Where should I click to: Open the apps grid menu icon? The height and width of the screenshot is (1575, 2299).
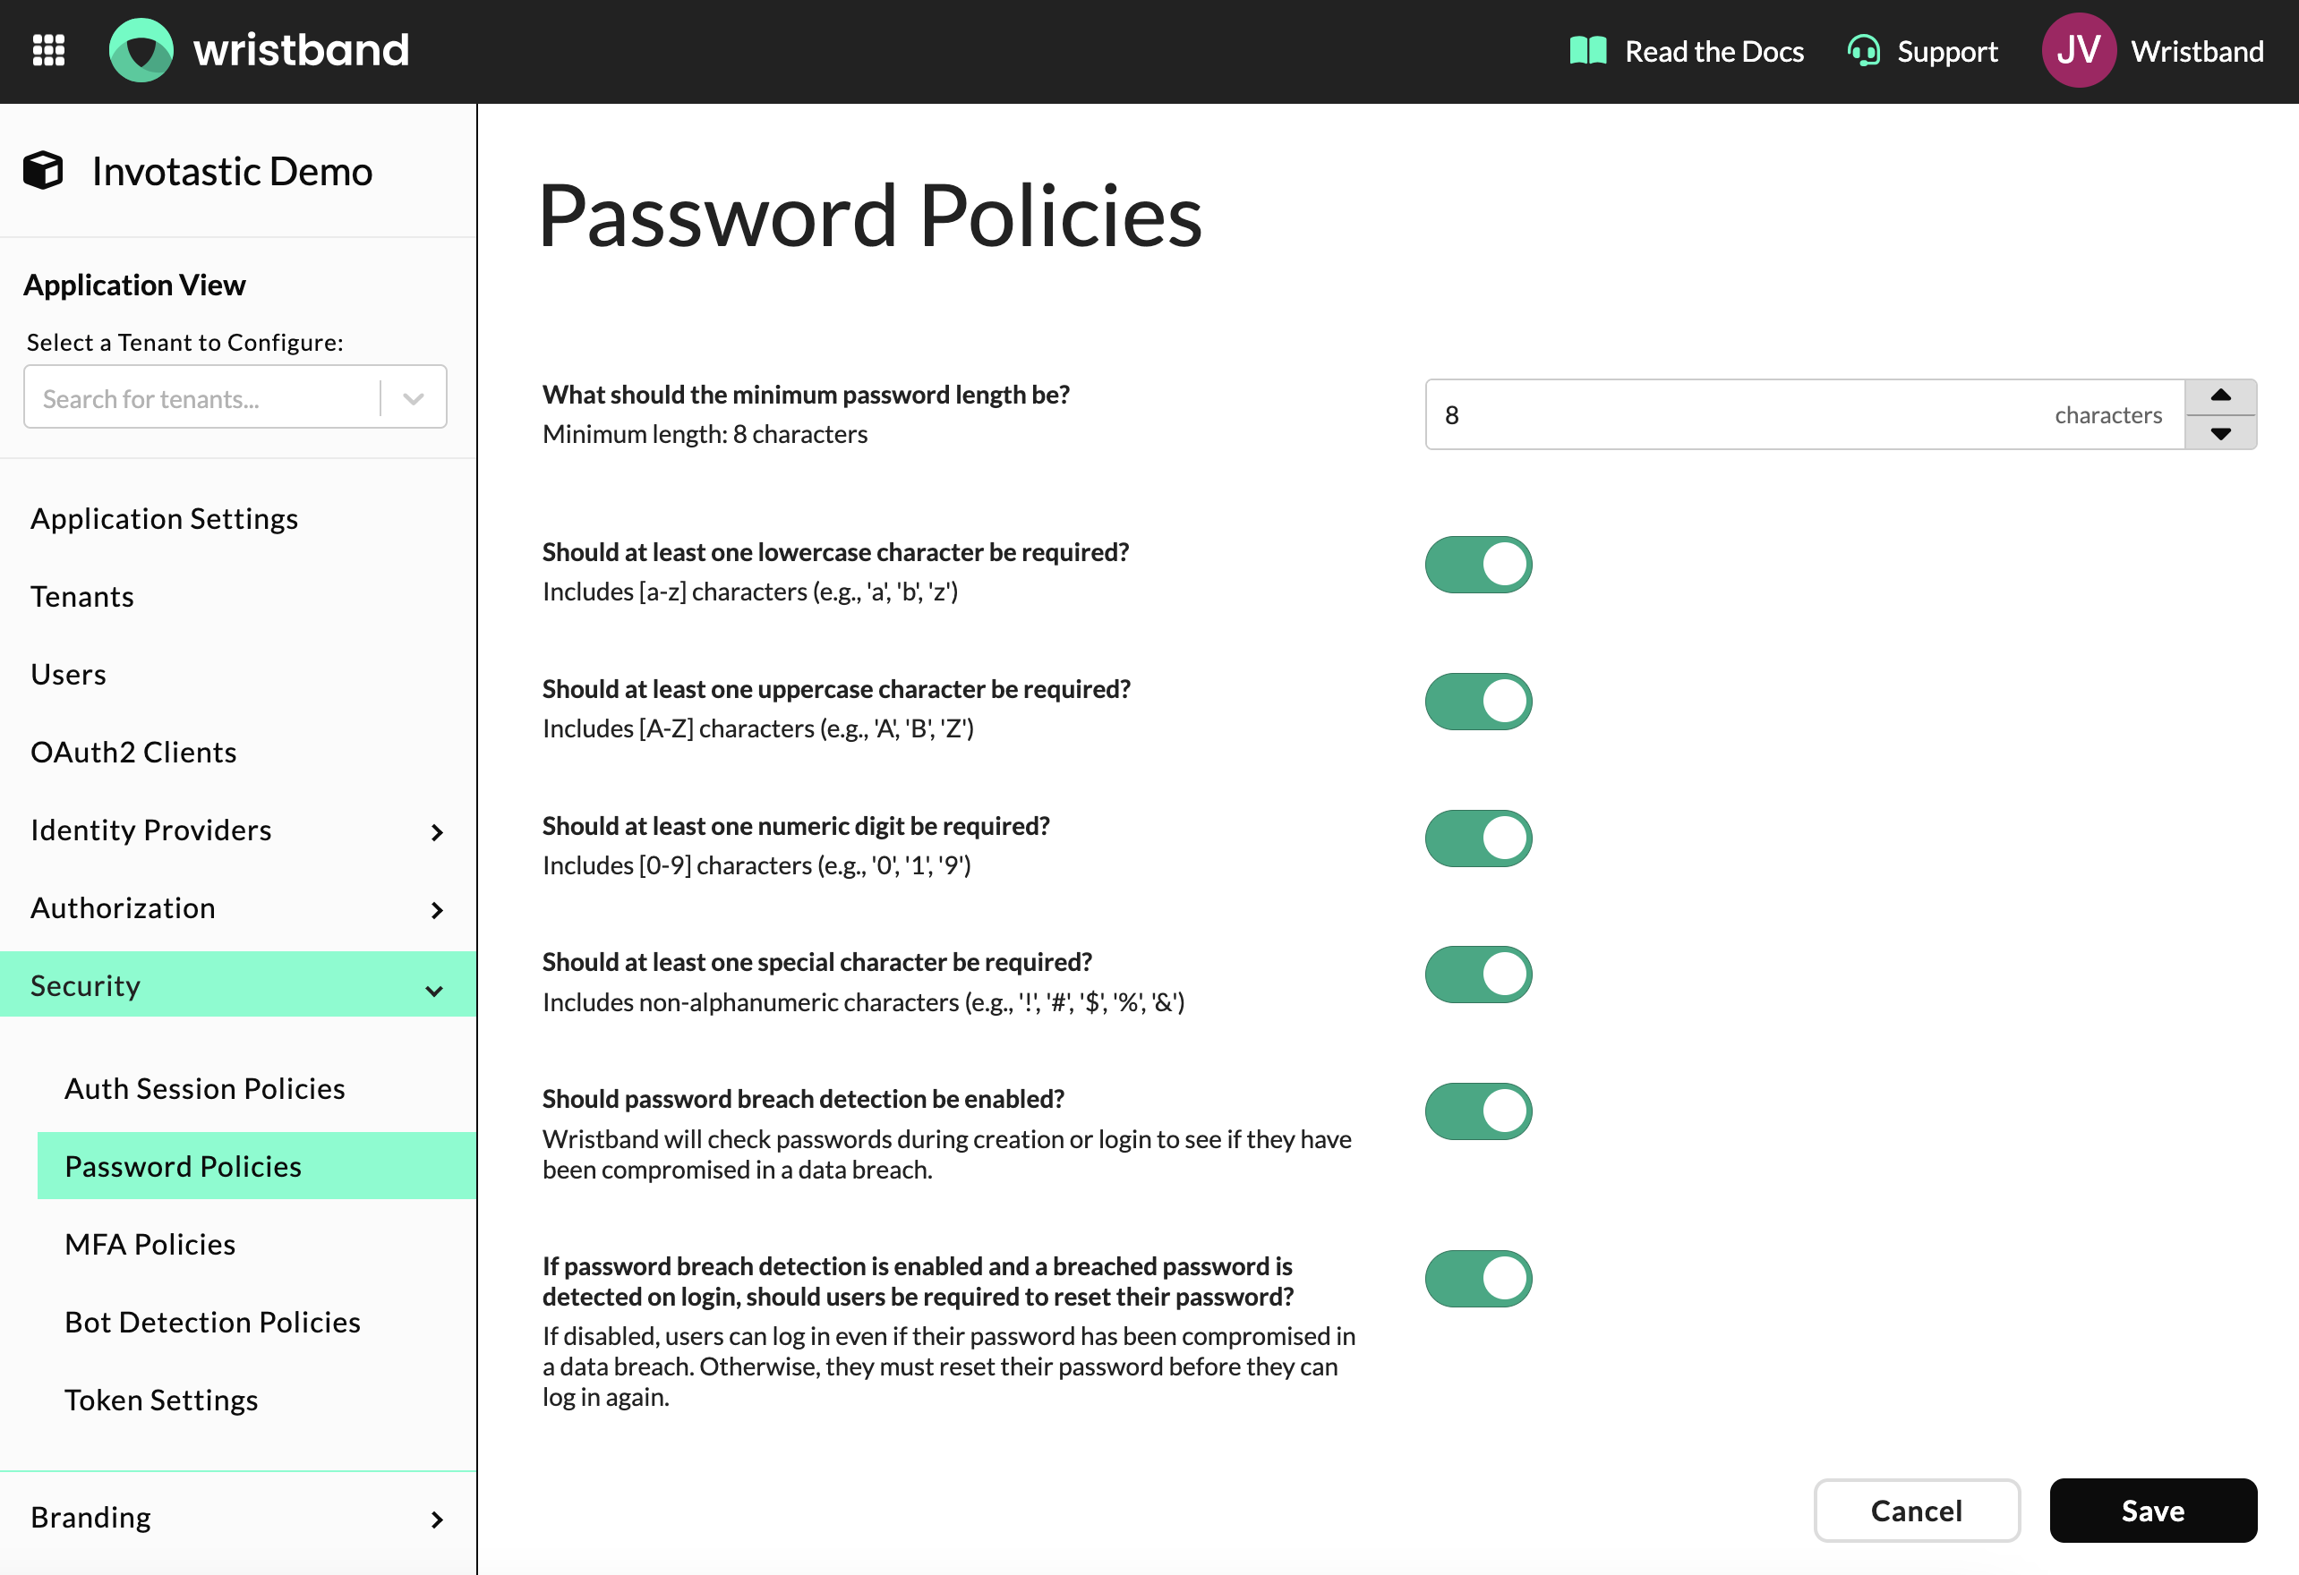pos(48,50)
